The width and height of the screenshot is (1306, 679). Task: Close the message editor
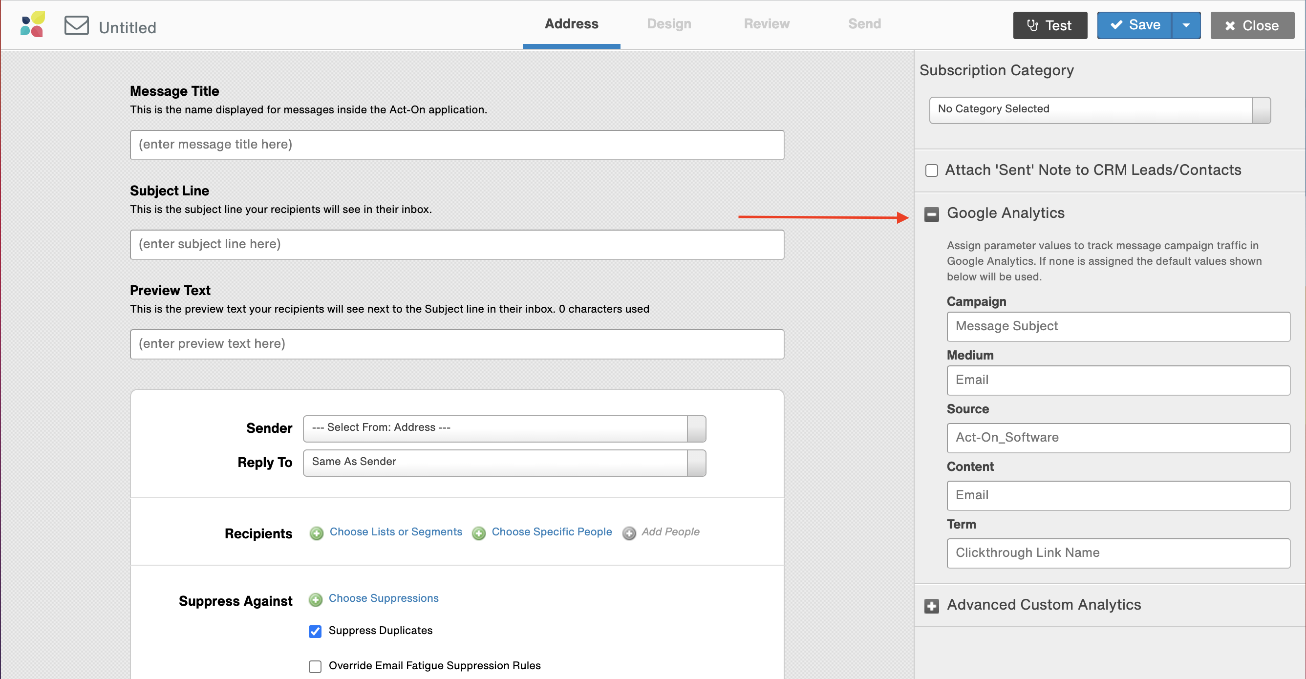coord(1252,25)
